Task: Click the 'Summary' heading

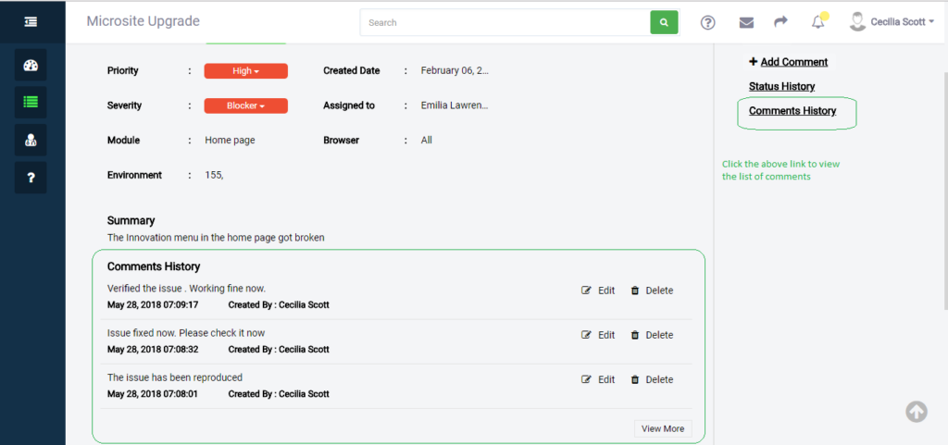Action: tap(131, 220)
